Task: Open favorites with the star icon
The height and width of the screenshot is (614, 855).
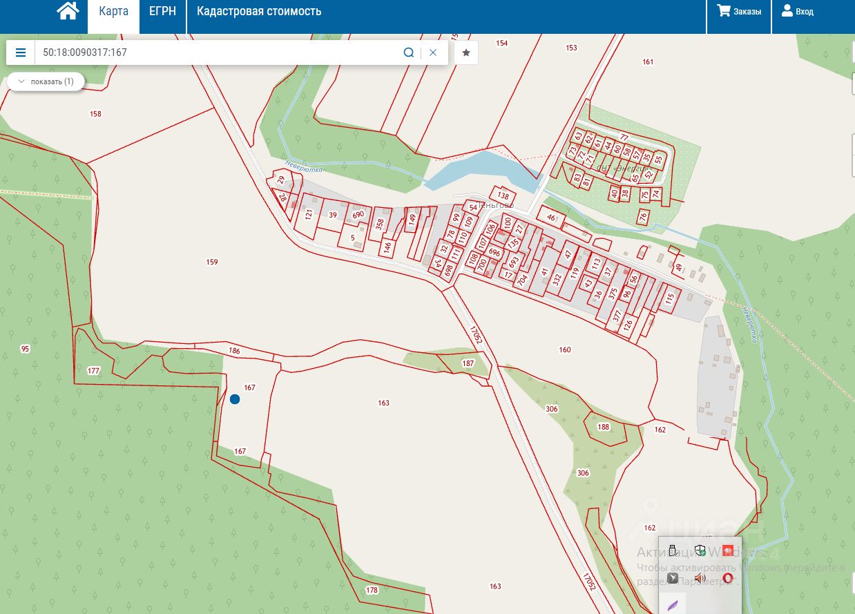Action: pos(466,52)
